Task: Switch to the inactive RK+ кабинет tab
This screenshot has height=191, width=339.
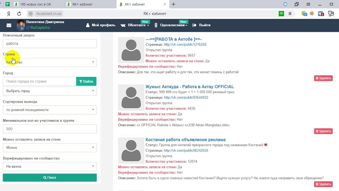Action: coord(90,4)
